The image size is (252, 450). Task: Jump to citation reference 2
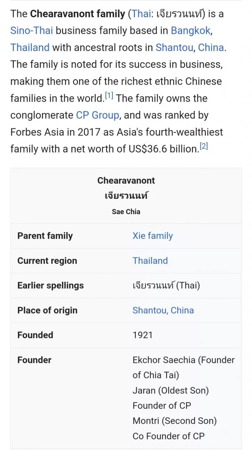click(x=204, y=146)
